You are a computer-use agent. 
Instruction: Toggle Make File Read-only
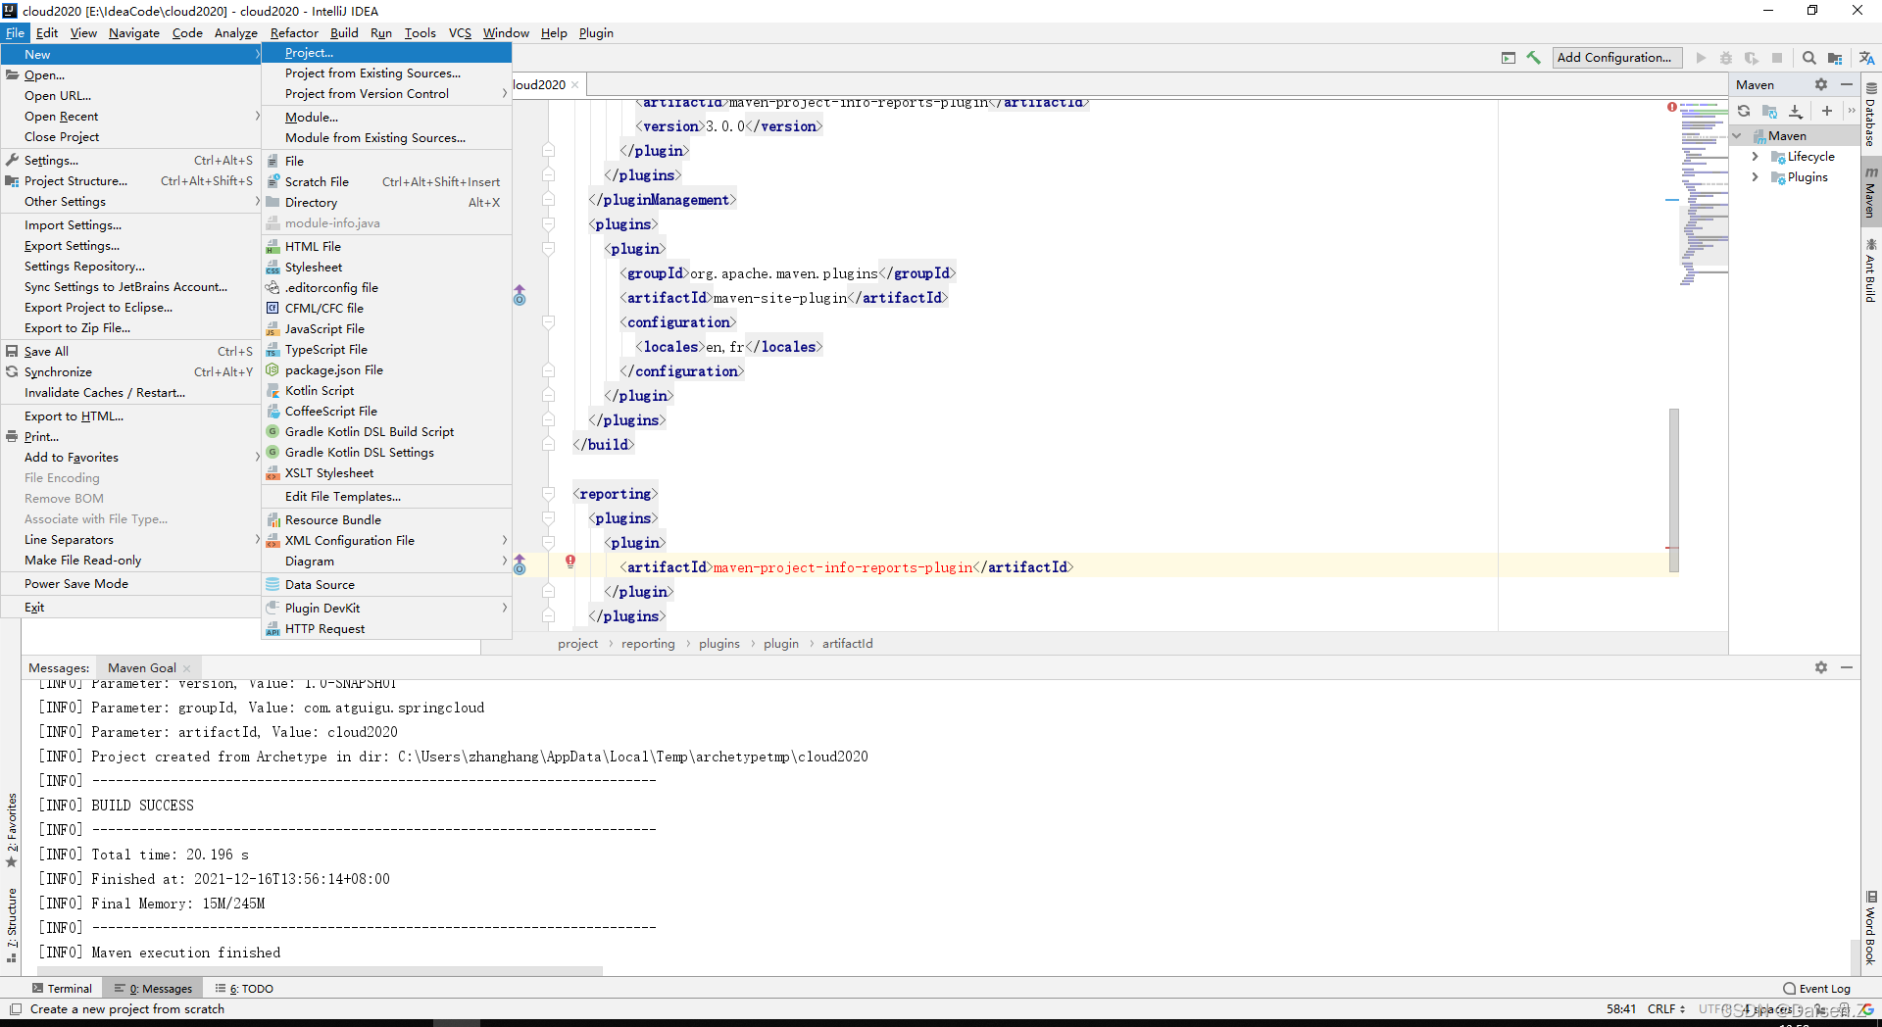pos(130,561)
